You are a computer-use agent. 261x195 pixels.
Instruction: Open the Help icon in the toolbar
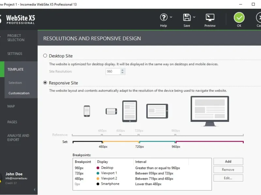pos(164,17)
